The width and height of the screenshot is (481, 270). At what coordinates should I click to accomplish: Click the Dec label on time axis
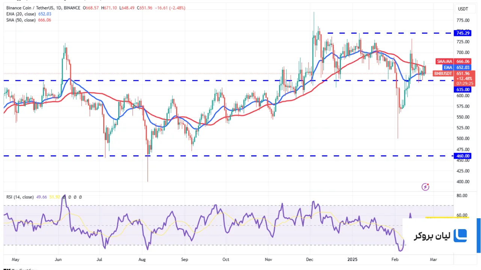(x=310, y=259)
